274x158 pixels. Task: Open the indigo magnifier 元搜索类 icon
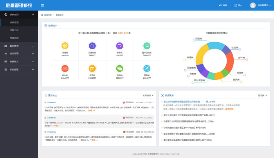pyautogui.click(x=92, y=46)
